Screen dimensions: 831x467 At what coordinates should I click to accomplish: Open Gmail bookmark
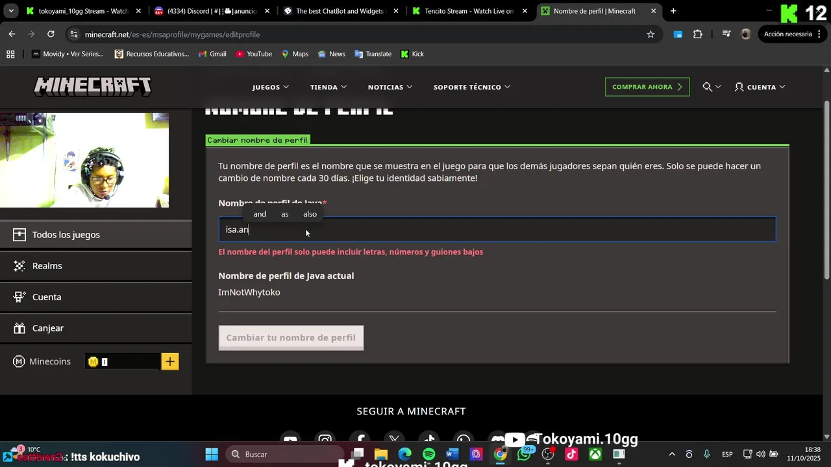click(x=212, y=54)
